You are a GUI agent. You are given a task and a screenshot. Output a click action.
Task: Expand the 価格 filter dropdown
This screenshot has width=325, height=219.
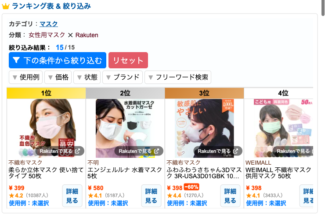coord(58,77)
